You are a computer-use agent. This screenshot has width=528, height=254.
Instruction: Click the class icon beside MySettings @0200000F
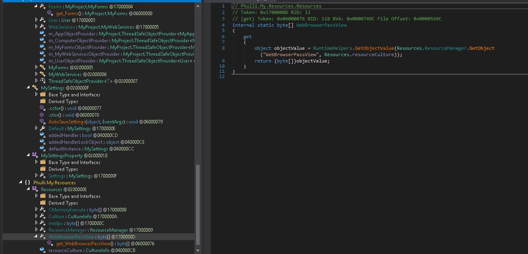35,88
